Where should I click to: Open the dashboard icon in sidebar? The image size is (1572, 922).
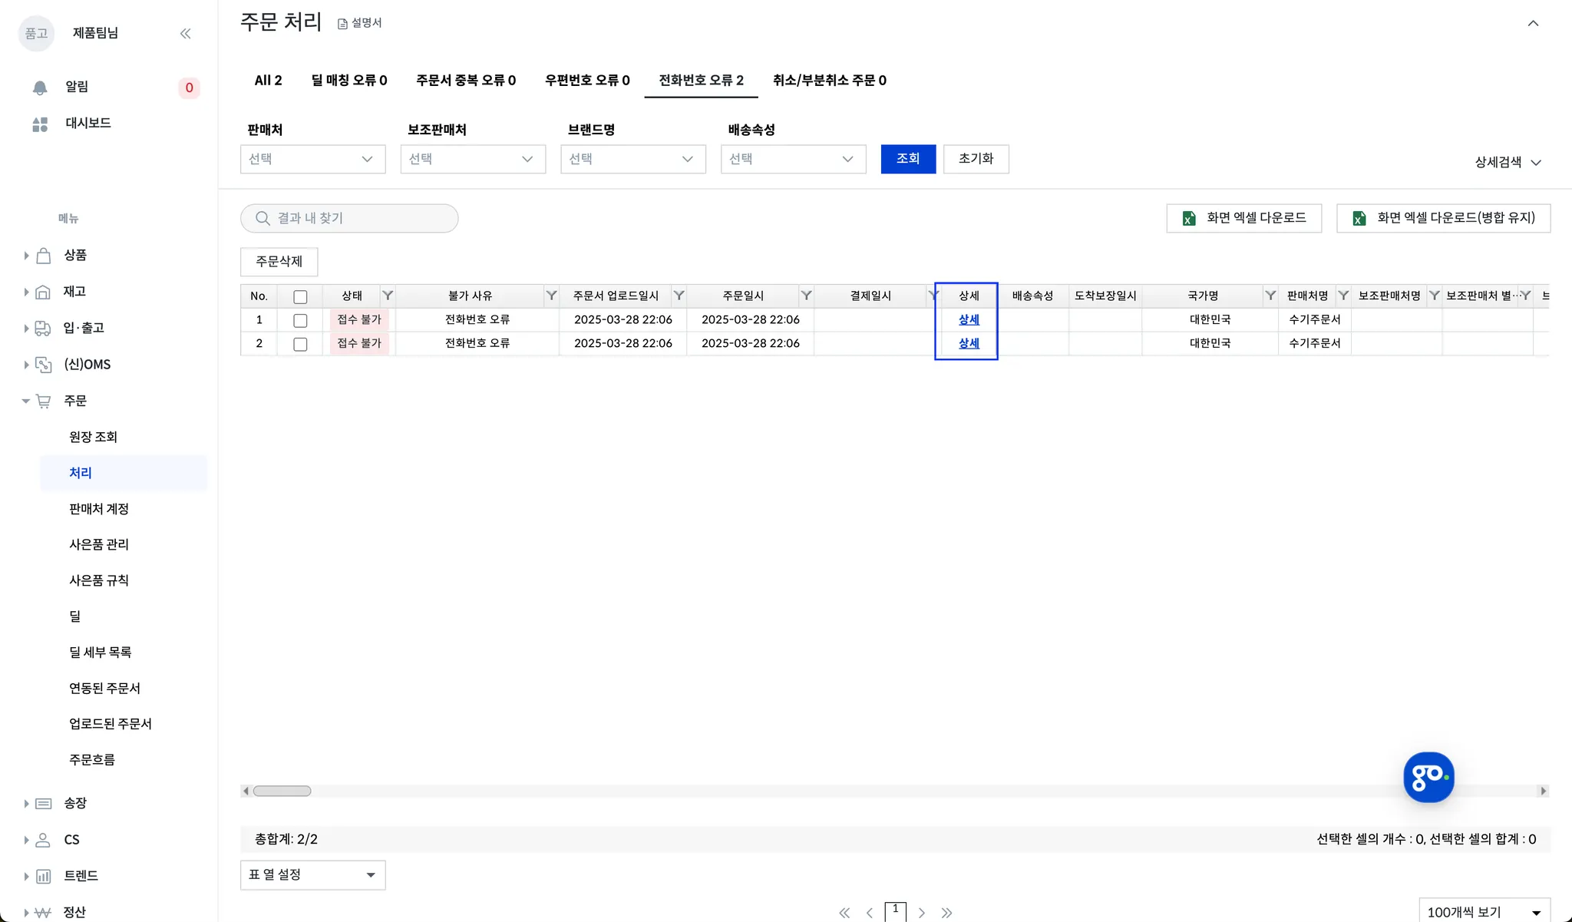(40, 124)
